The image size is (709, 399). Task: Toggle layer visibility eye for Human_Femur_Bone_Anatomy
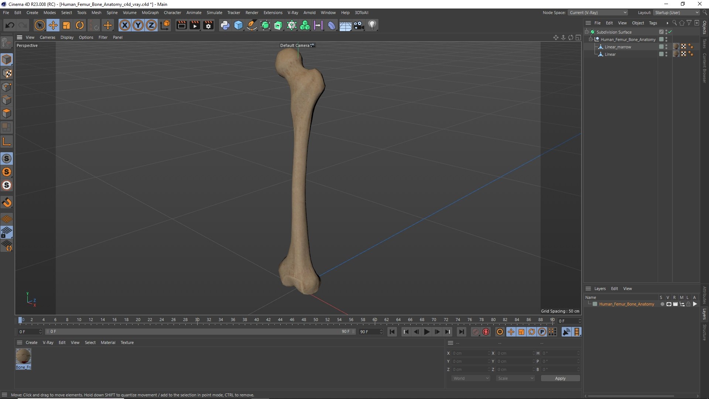coord(669,304)
